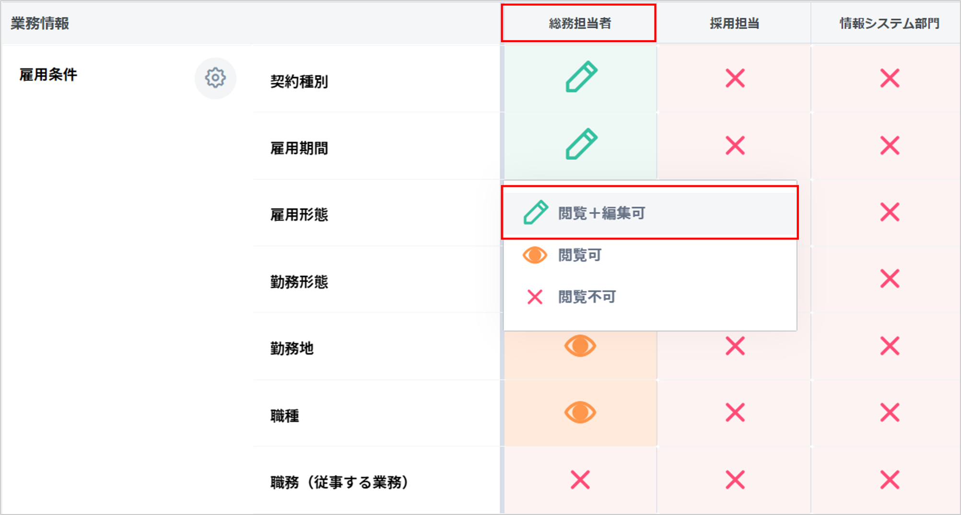The height and width of the screenshot is (515, 961).
Task: Select the 総務担当者 column header
Action: coord(579,23)
